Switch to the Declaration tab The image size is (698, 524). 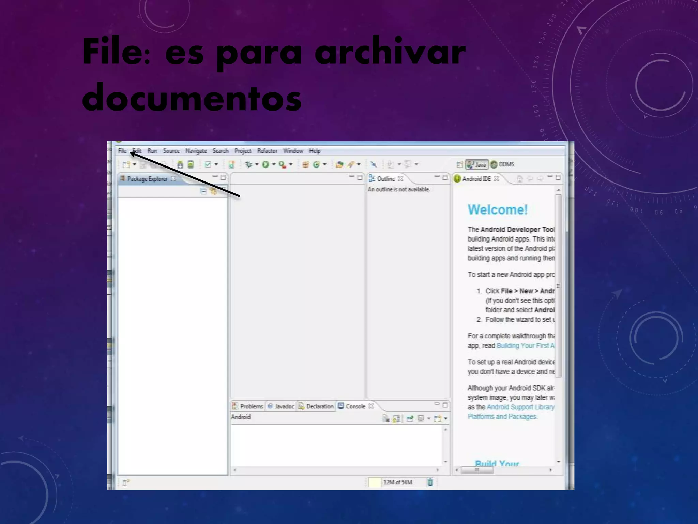[x=316, y=406]
